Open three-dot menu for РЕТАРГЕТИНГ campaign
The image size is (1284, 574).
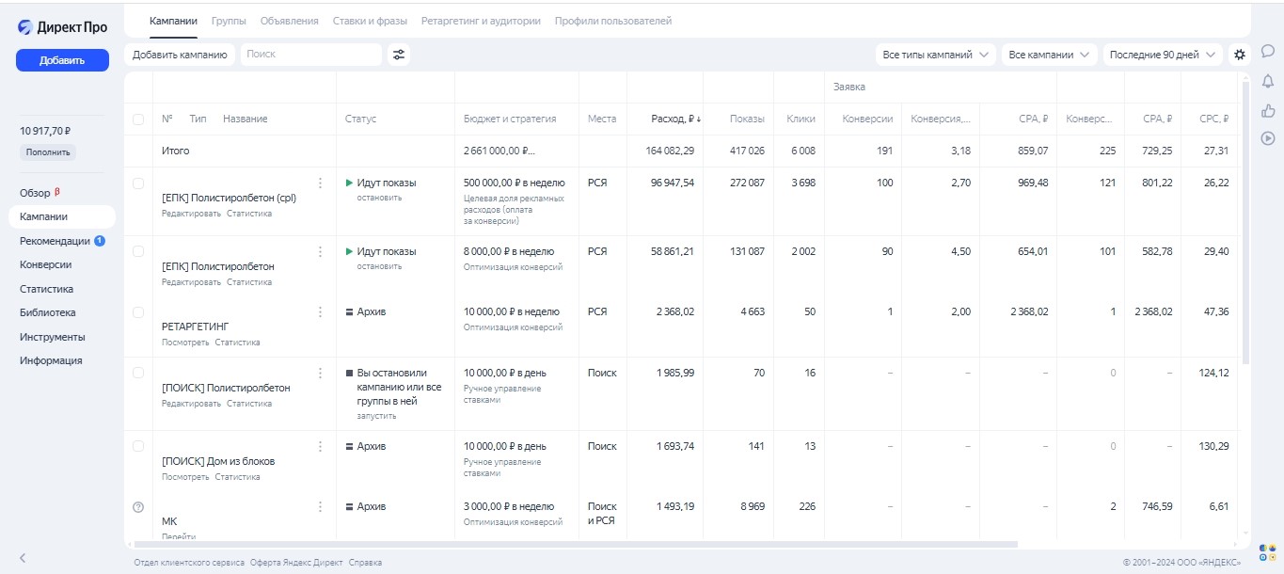click(x=320, y=312)
